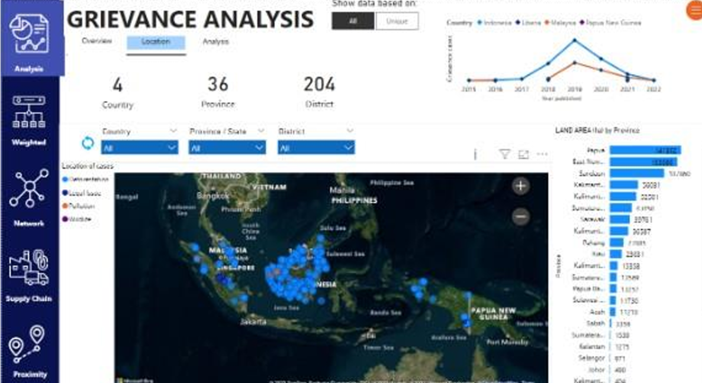Click the GRIEVANCE ANALYSIS title
The image size is (702, 383).
[190, 20]
